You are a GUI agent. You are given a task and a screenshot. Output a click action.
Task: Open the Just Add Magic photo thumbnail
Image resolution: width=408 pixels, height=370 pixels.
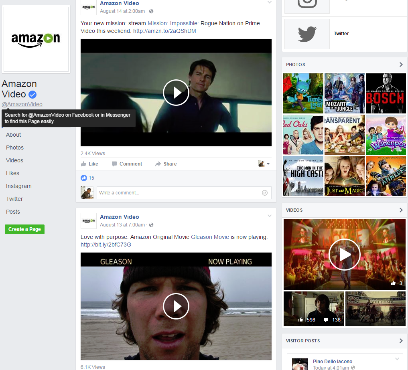click(345, 176)
